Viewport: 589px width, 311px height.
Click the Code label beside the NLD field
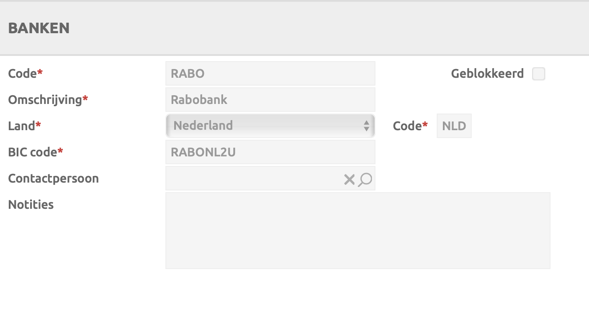pyautogui.click(x=407, y=126)
